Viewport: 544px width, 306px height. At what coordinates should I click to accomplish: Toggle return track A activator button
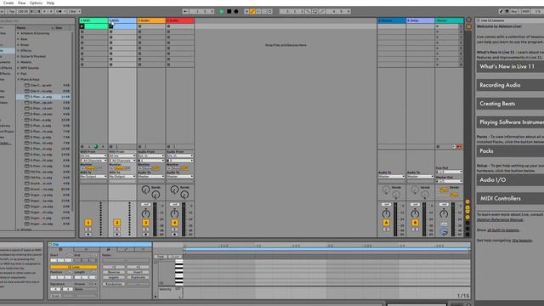[386, 223]
